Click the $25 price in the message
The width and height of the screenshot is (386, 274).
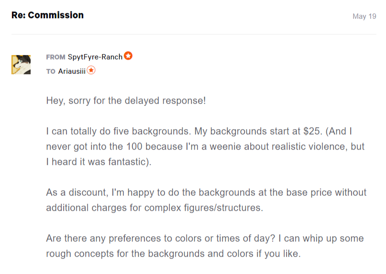coord(313,131)
